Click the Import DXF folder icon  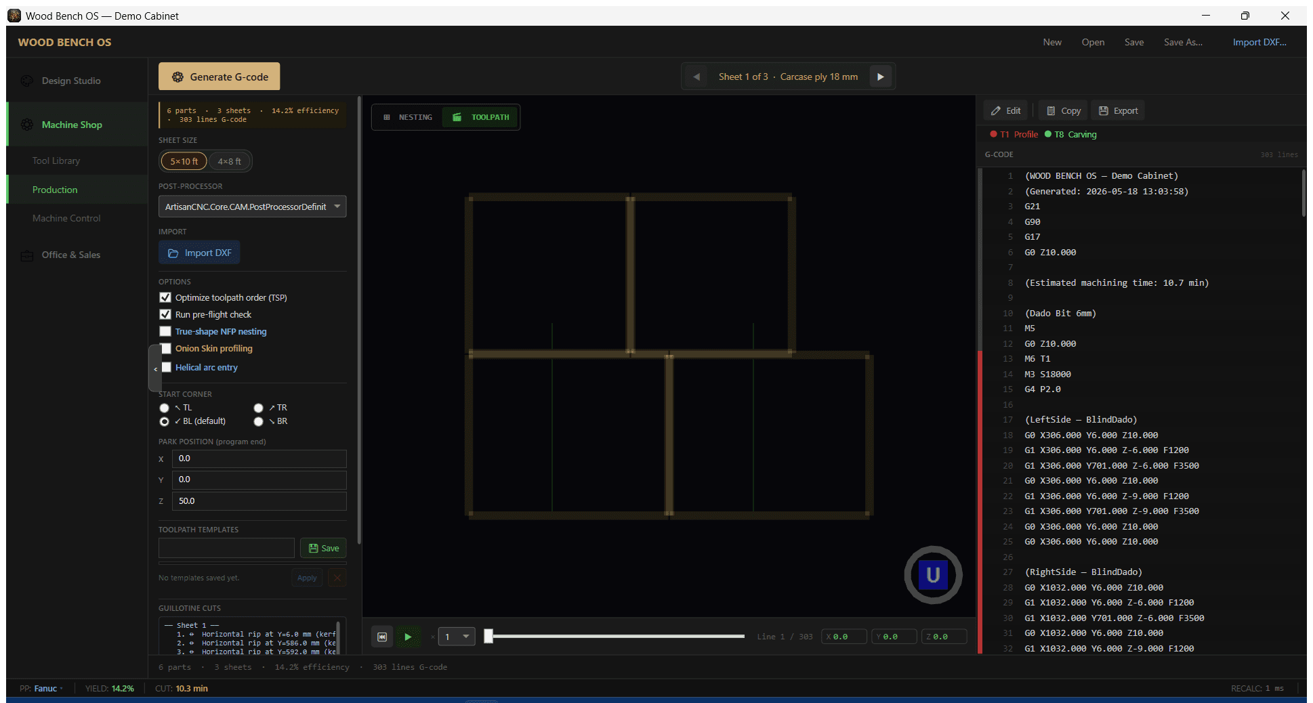tap(173, 253)
